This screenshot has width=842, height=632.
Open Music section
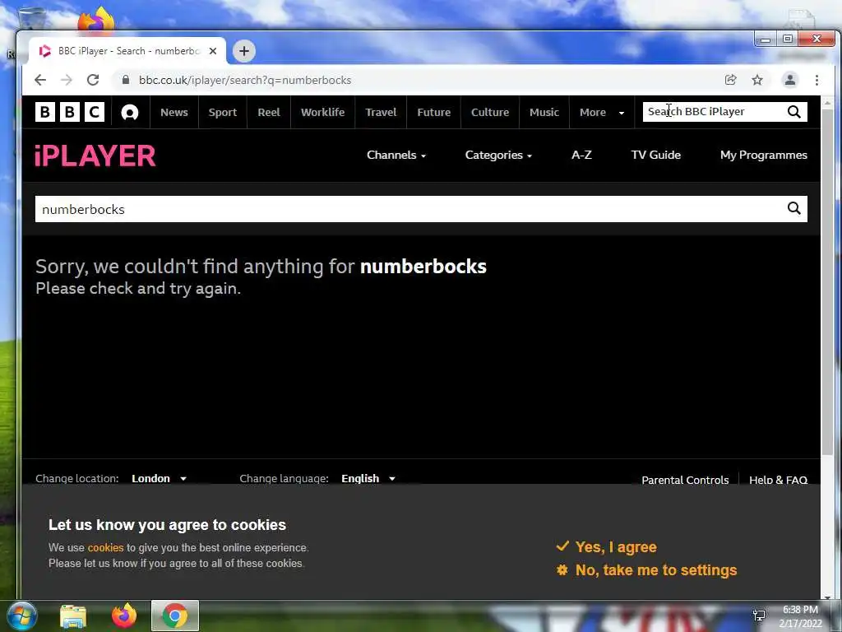point(544,112)
